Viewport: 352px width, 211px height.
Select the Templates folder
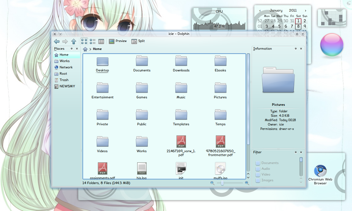(x=181, y=118)
